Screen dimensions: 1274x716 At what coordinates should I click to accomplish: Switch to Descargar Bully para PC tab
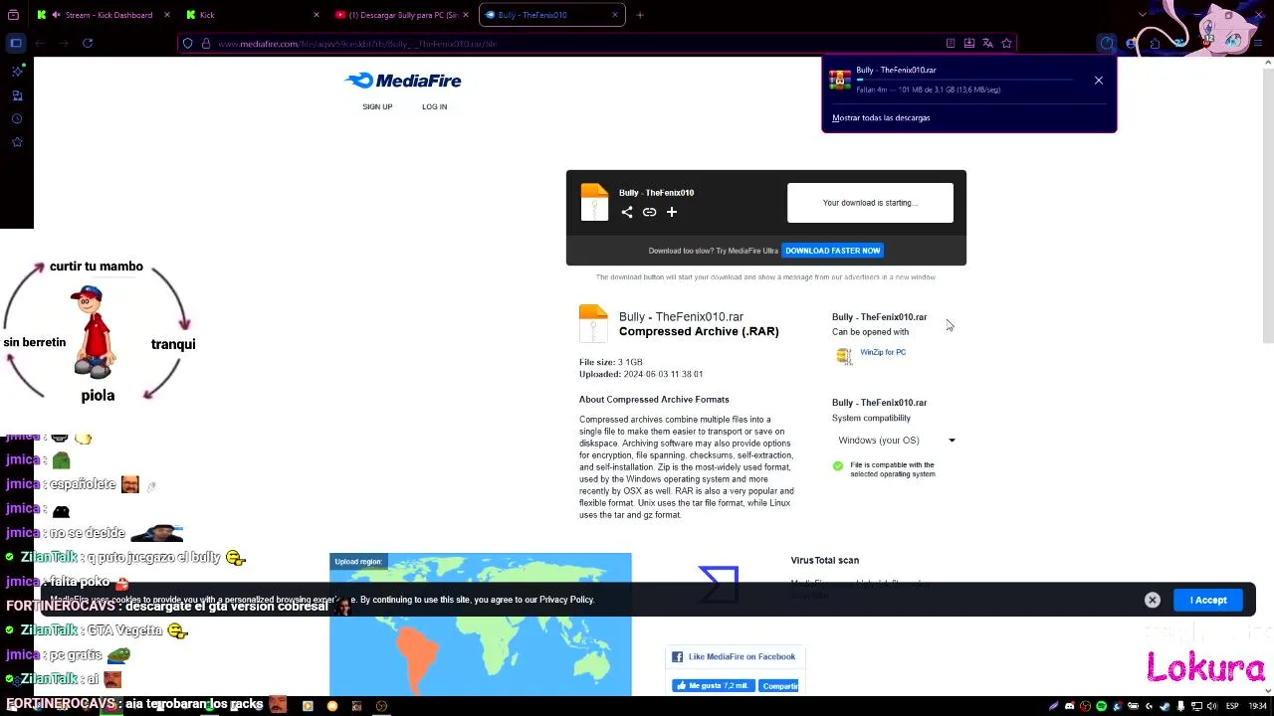pyautogui.click(x=403, y=15)
